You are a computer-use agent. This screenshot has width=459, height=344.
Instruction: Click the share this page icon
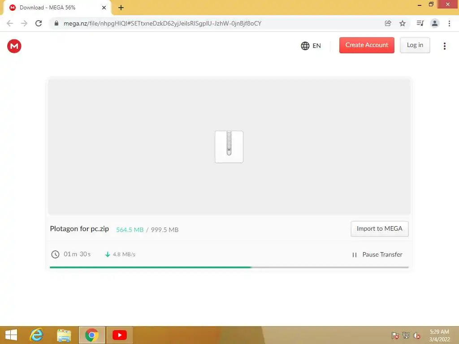click(x=388, y=23)
